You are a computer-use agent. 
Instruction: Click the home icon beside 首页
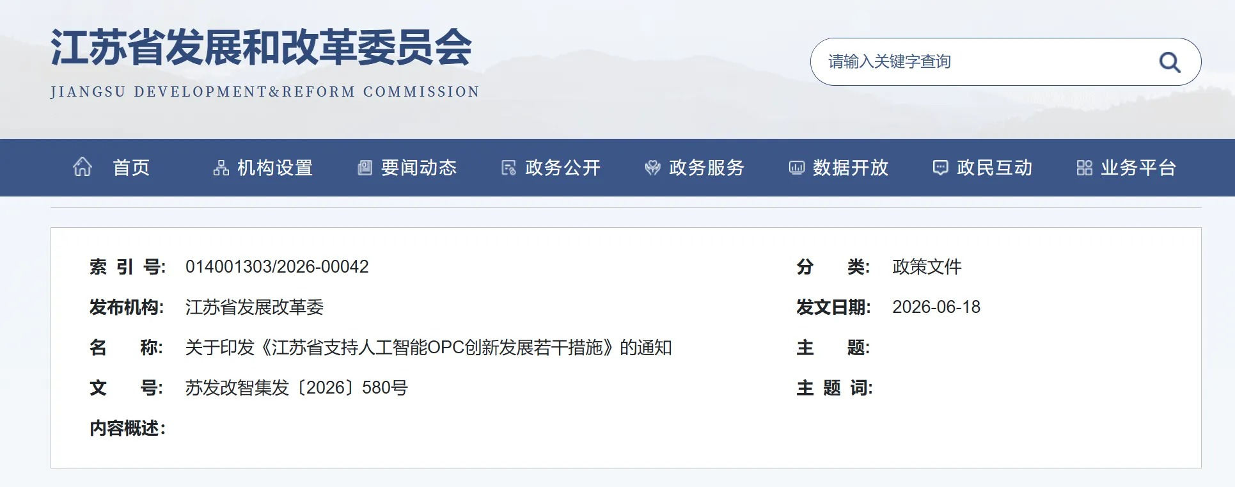pos(83,167)
